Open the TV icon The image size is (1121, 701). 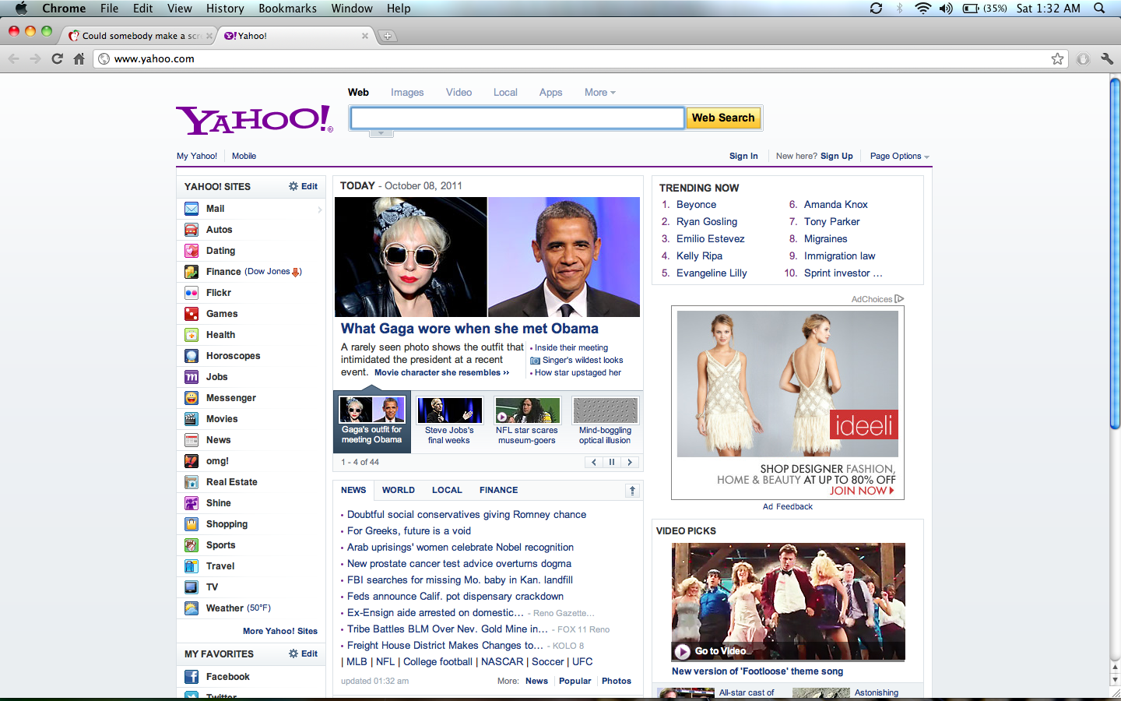pos(192,587)
